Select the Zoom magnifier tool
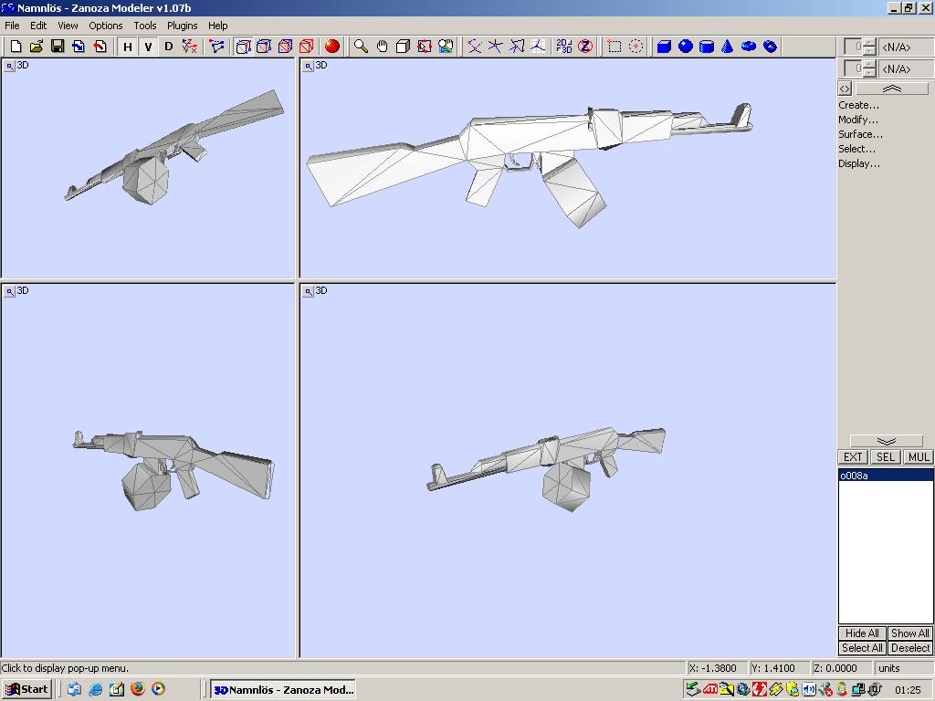 coord(361,47)
